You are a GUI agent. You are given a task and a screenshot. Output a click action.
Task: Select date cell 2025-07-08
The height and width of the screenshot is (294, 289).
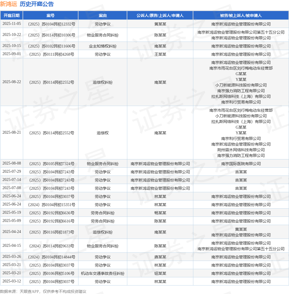point(12,188)
